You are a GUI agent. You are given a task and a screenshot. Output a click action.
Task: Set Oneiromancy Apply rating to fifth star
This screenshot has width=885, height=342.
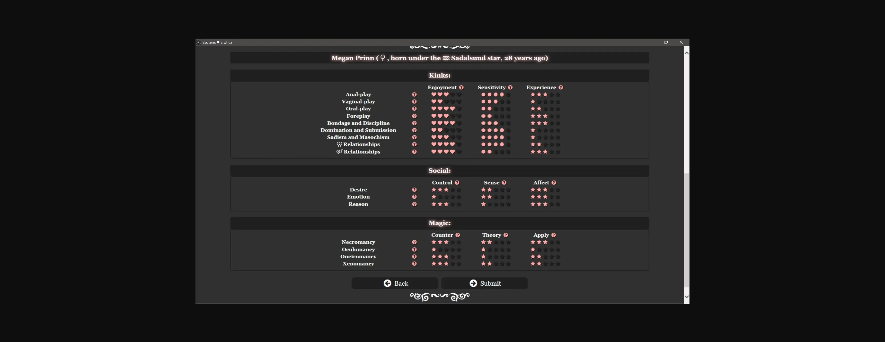pyautogui.click(x=558, y=257)
